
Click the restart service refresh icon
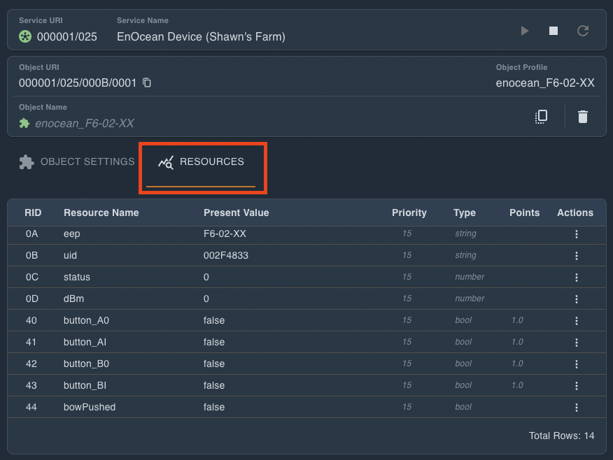point(582,31)
